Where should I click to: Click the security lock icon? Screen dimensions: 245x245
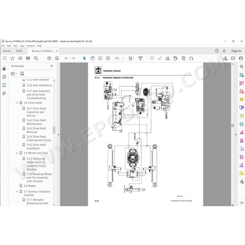click(x=4, y=69)
